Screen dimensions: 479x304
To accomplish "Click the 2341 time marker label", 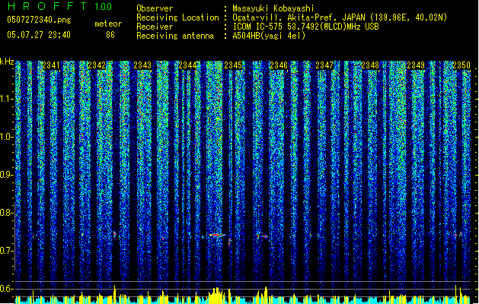I will click(x=51, y=65).
